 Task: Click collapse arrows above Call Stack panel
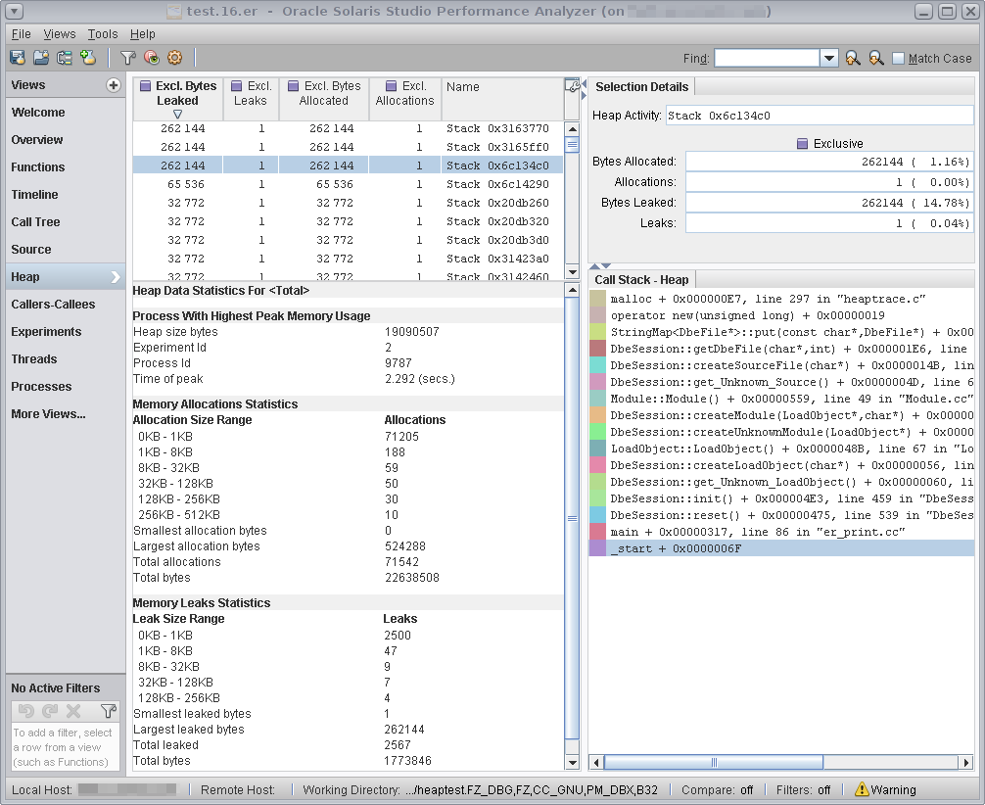(600, 265)
